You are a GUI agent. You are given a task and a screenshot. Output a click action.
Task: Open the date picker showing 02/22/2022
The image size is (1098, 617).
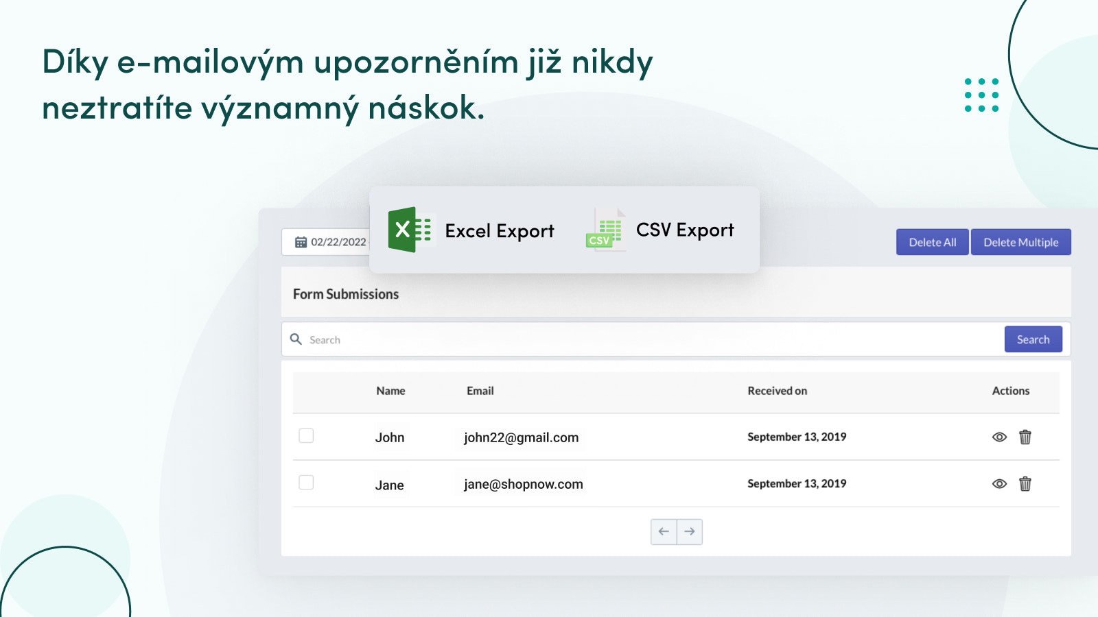(x=325, y=242)
